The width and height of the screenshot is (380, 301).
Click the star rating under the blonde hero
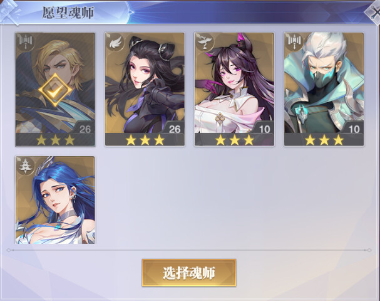point(55,140)
